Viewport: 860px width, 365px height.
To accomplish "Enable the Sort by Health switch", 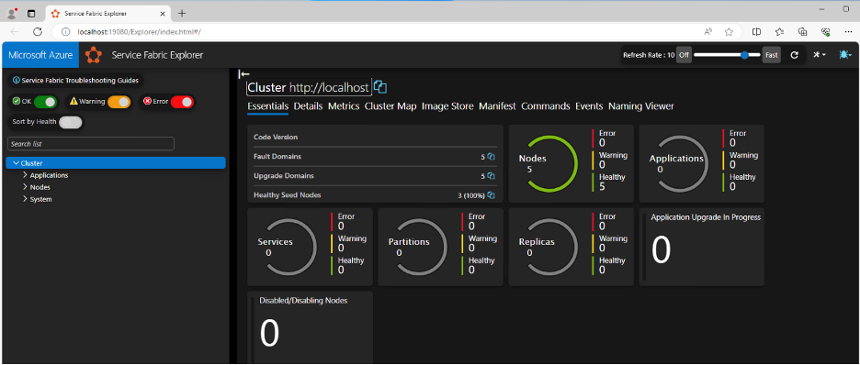I will point(70,122).
